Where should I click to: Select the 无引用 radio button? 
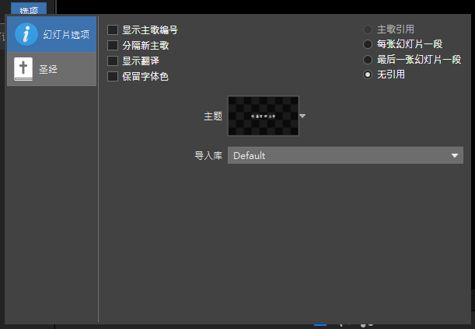(x=368, y=74)
